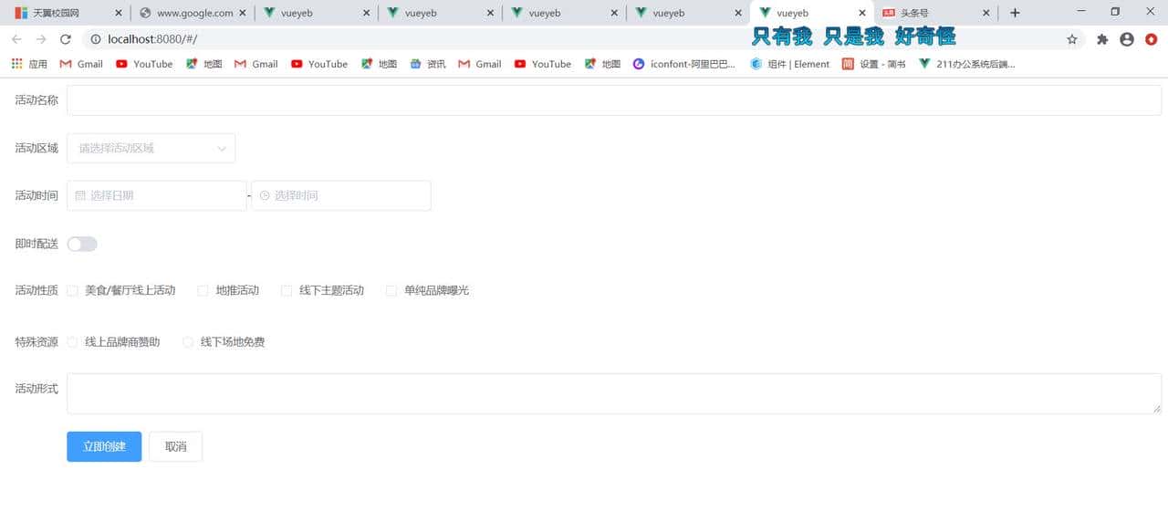This screenshot has height=532, width=1168.
Task: Select the 线上品牌商赞助 radio button
Action: pos(72,342)
